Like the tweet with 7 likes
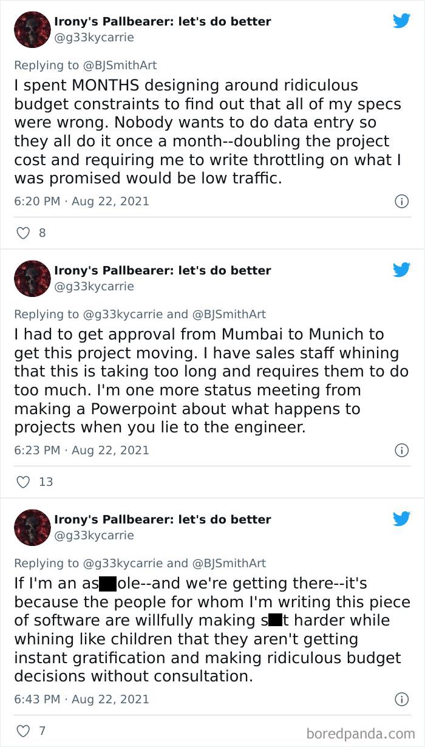 [x=23, y=731]
